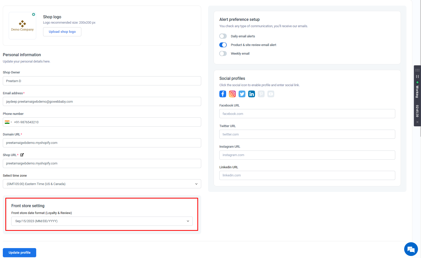
Task: Open the Select time zone dropdown
Action: 102,184
